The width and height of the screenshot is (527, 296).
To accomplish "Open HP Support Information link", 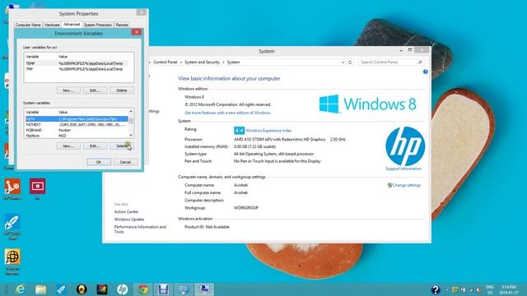I will (x=403, y=169).
